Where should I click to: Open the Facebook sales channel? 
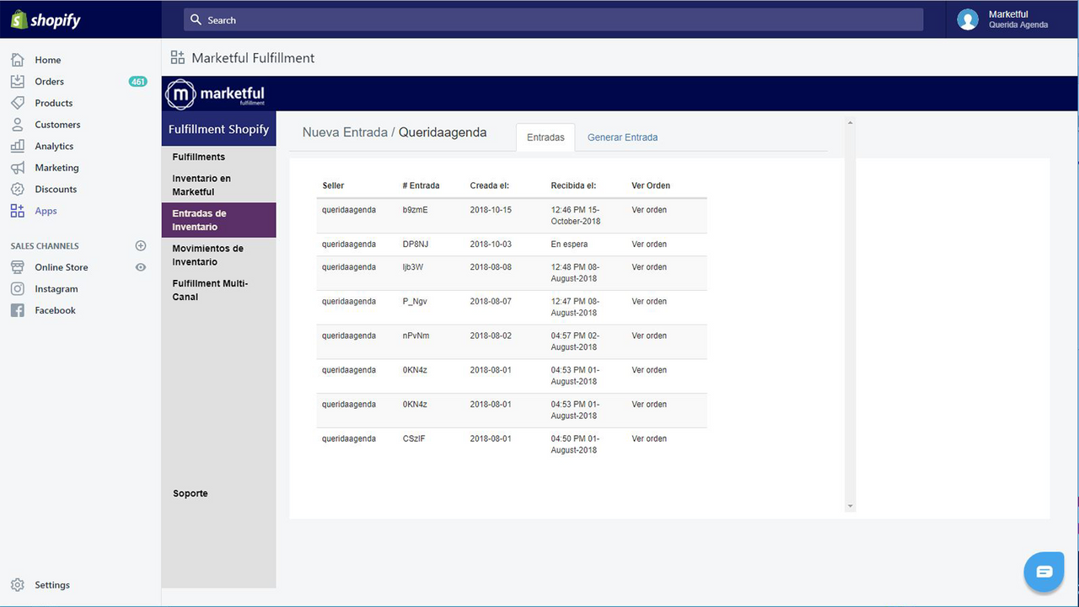point(54,310)
